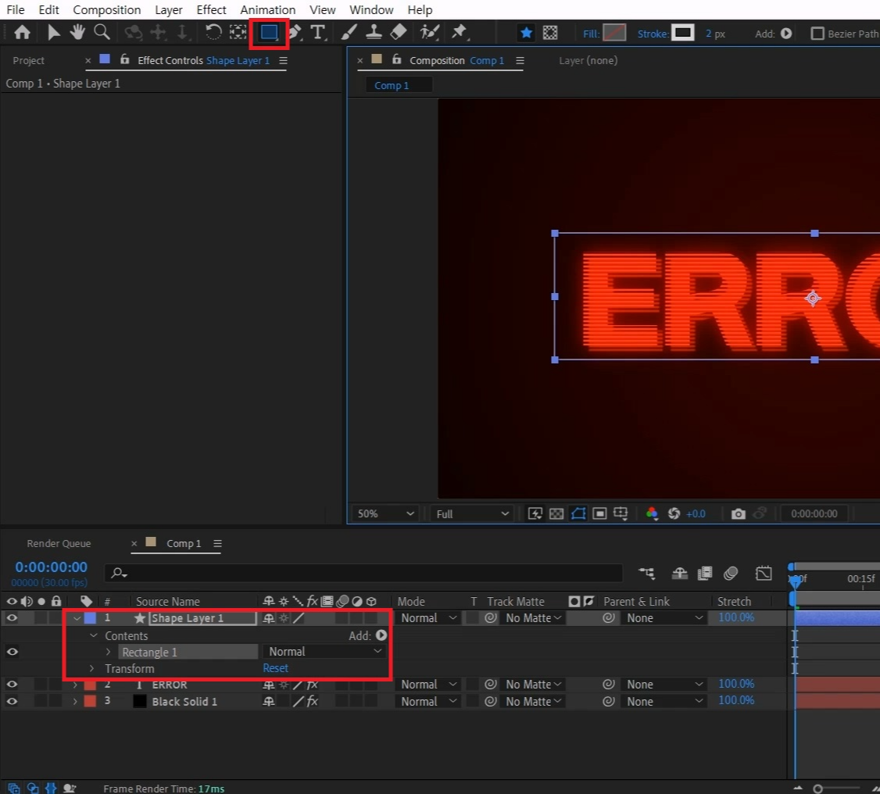Open Rectangle 1 Normal blend mode dropdown
880x794 pixels.
pos(324,652)
